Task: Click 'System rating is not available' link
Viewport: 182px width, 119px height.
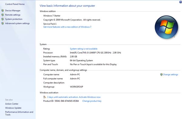Action: [x=84, y=49]
